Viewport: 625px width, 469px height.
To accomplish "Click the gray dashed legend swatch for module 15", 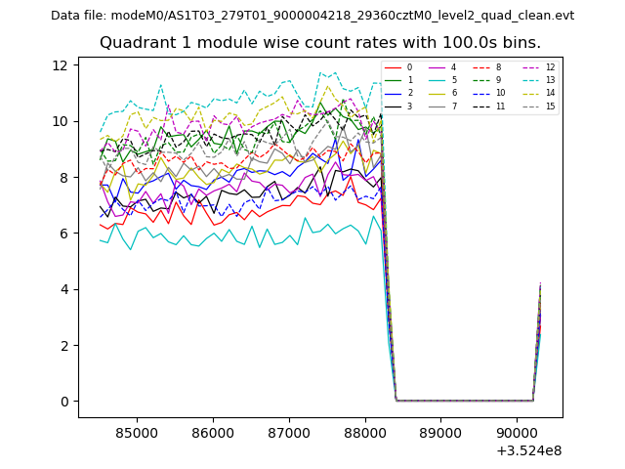I will click(528, 106).
